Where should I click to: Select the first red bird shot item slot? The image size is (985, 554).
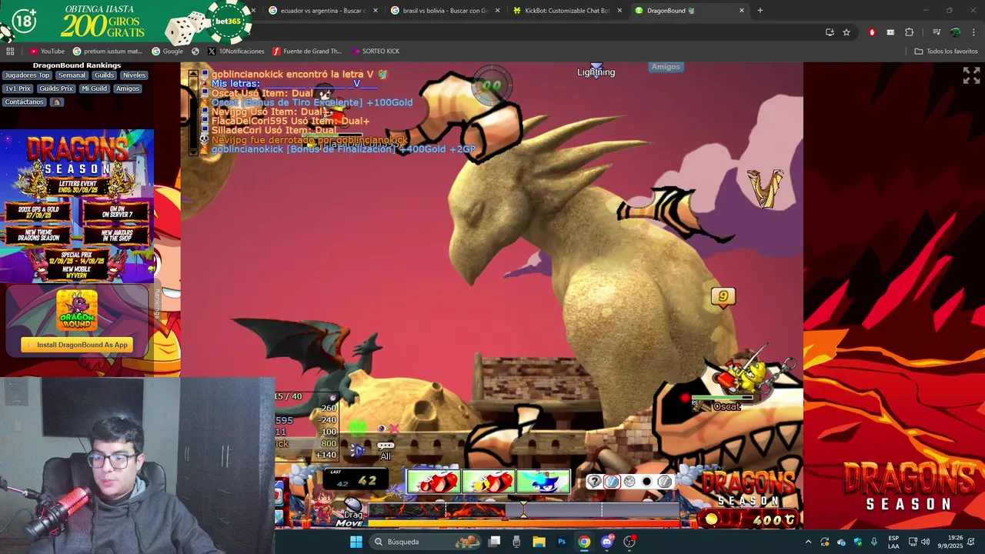coord(433,482)
